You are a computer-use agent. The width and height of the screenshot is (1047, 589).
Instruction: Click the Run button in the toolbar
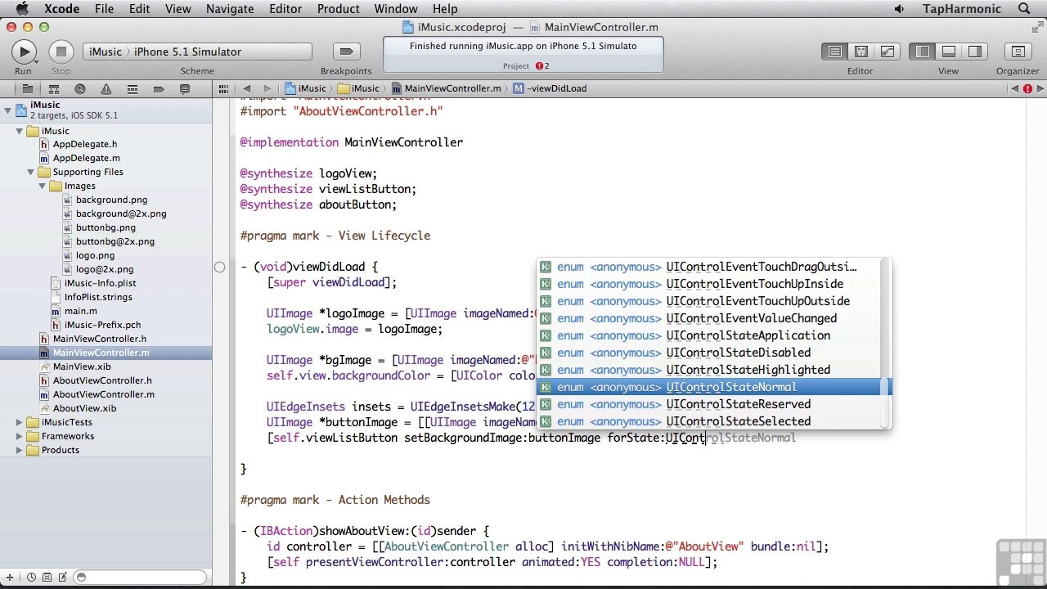point(24,52)
